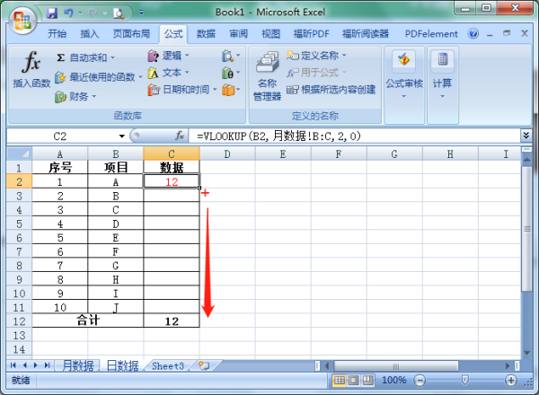Screen dimensions: 539x395
Task: Save workbook via quick access toolbar
Action: pos(52,13)
